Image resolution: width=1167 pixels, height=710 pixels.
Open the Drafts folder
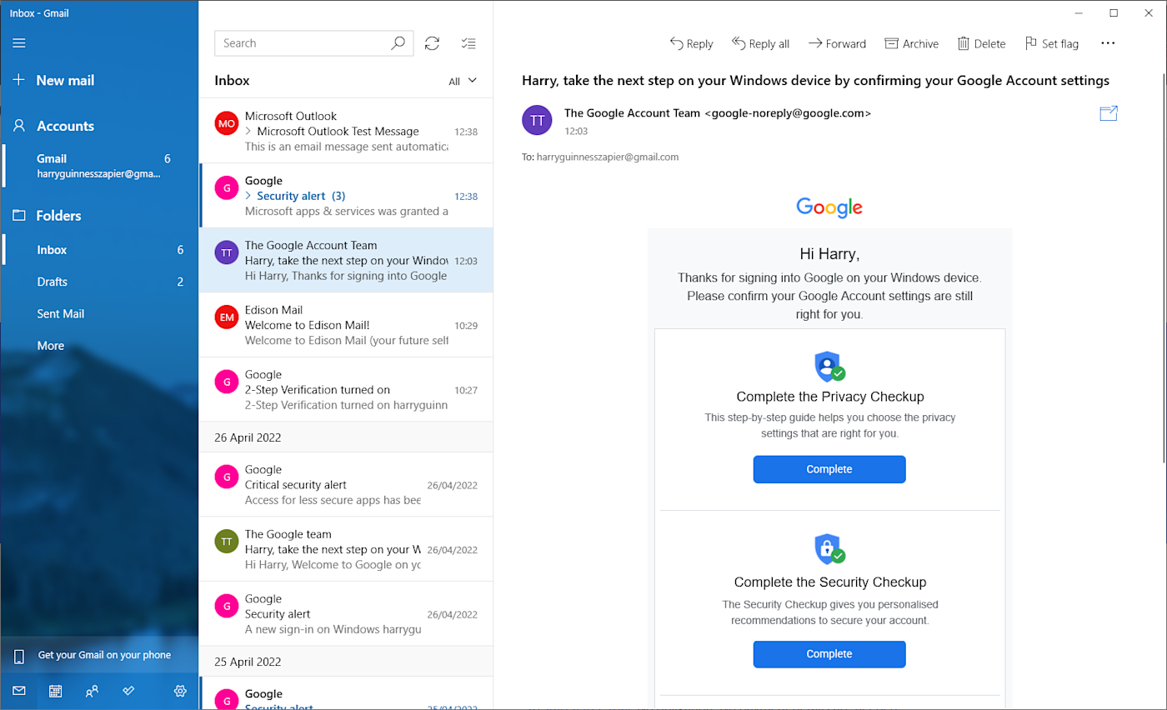(99, 282)
